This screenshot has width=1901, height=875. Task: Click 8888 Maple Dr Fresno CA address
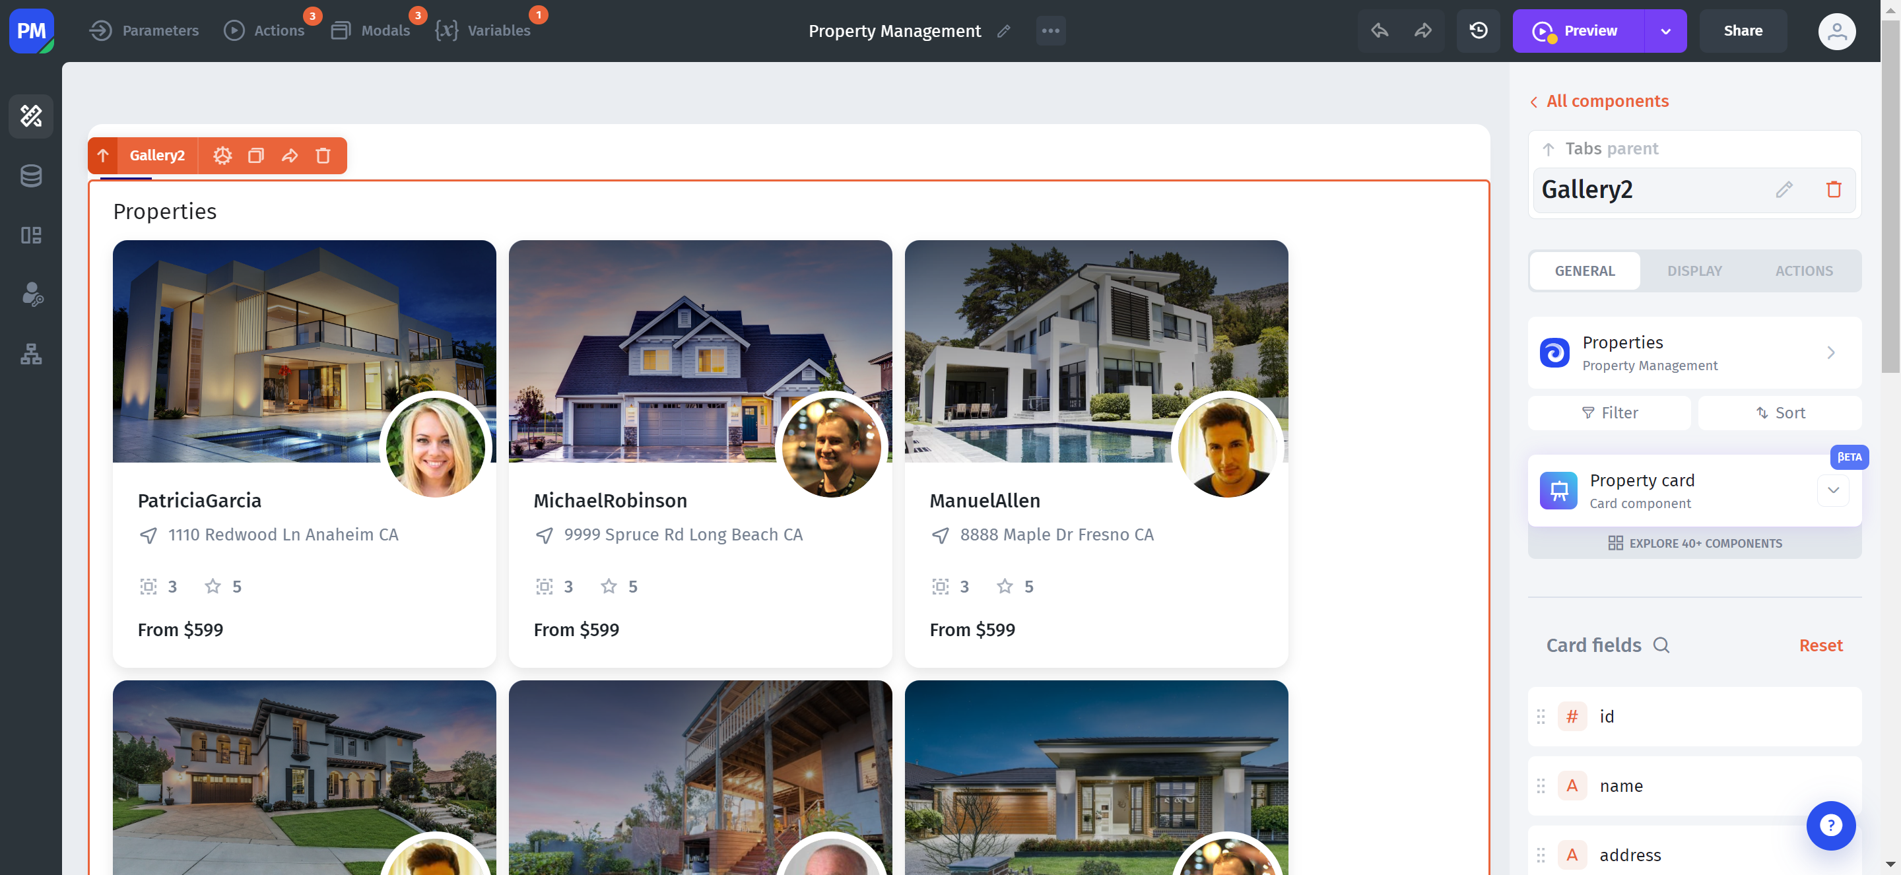[1057, 535]
